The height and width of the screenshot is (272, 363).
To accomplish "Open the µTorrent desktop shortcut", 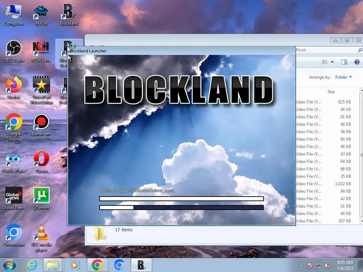I will (41, 198).
